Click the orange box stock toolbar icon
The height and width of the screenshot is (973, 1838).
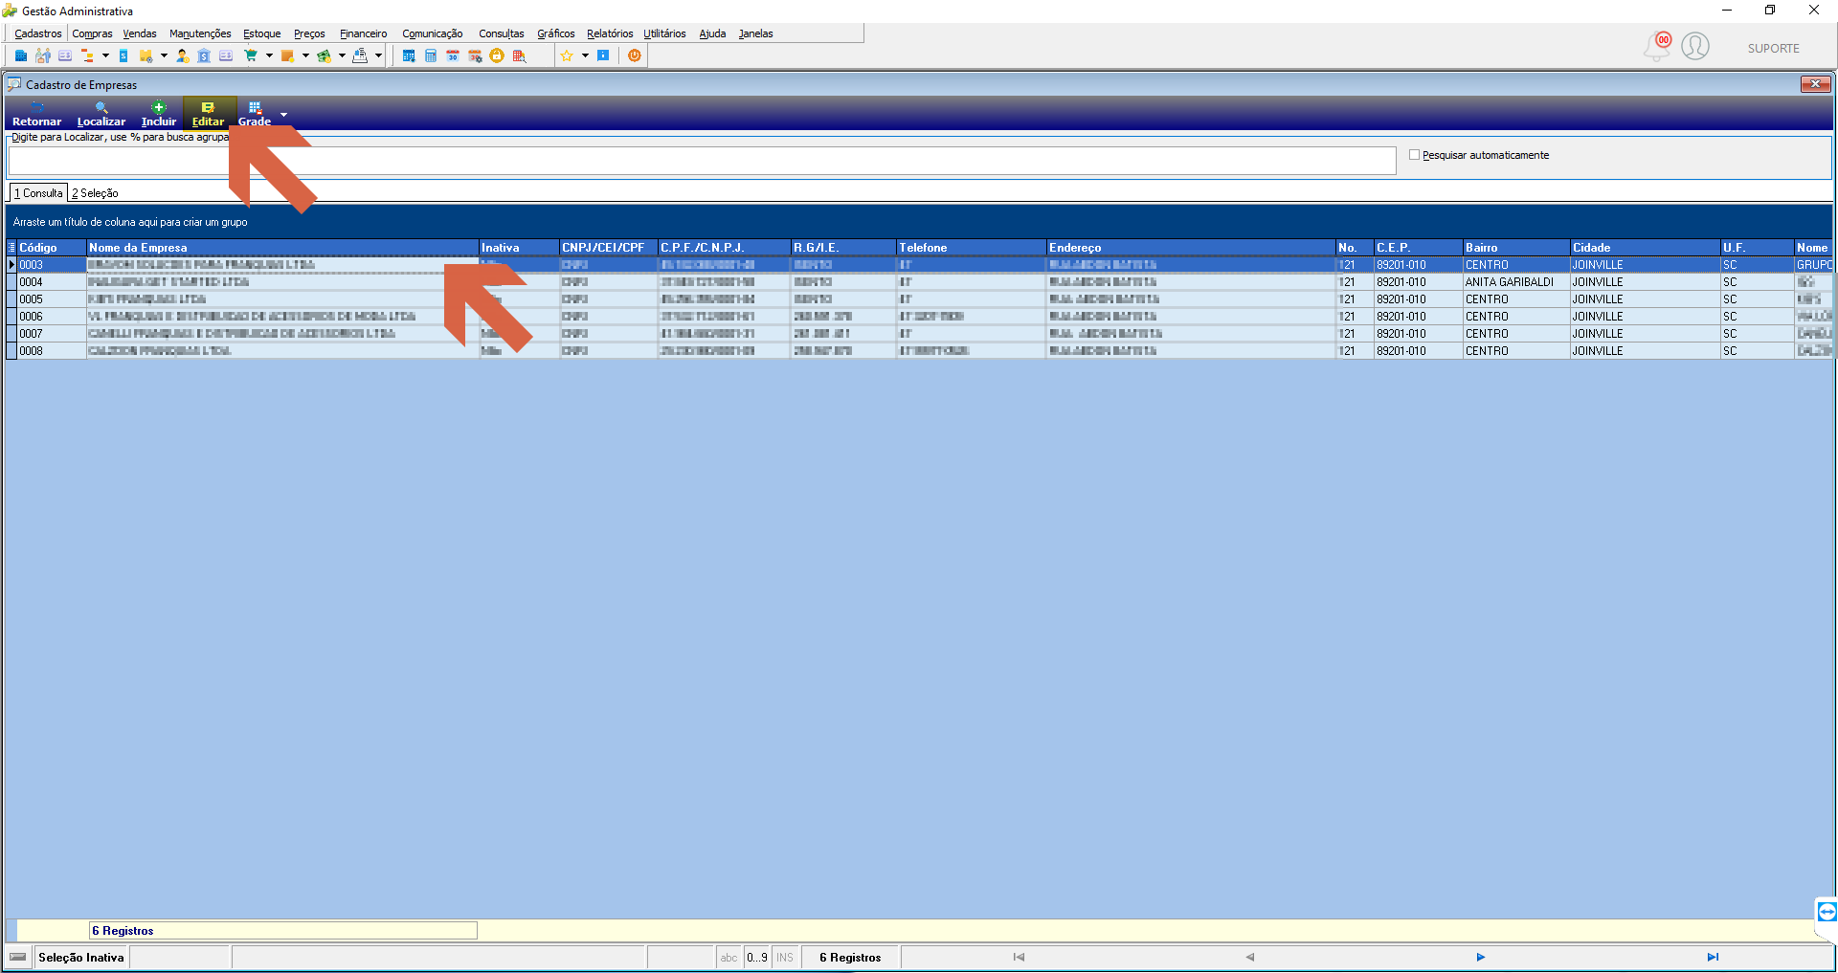coord(287,56)
